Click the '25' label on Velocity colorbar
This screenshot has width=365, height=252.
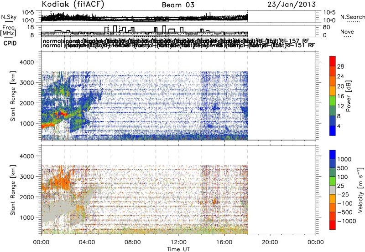(x=340, y=186)
